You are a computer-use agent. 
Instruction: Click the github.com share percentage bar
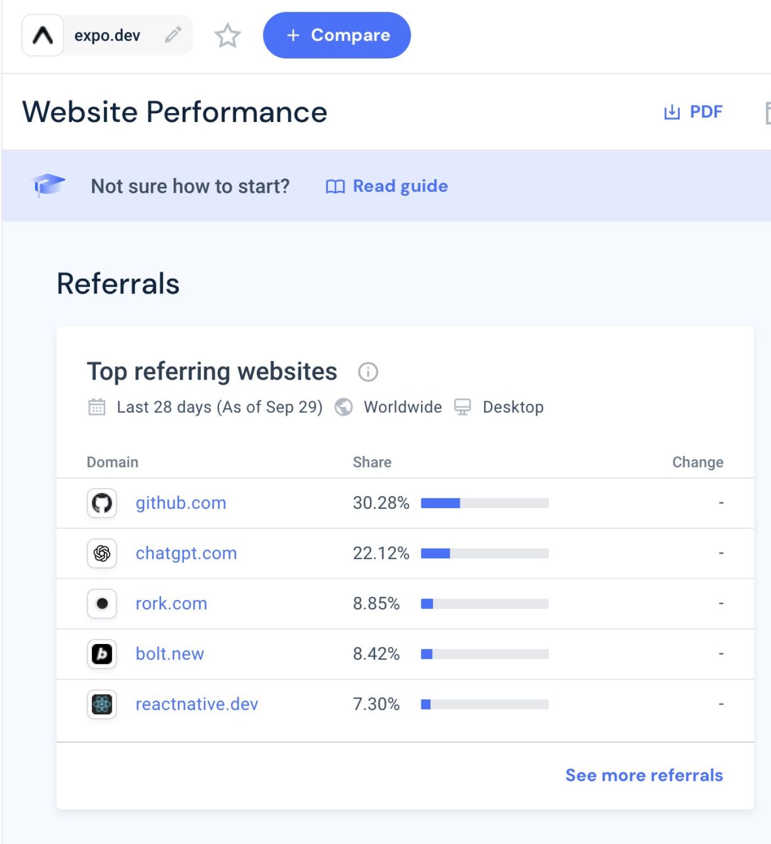point(484,503)
